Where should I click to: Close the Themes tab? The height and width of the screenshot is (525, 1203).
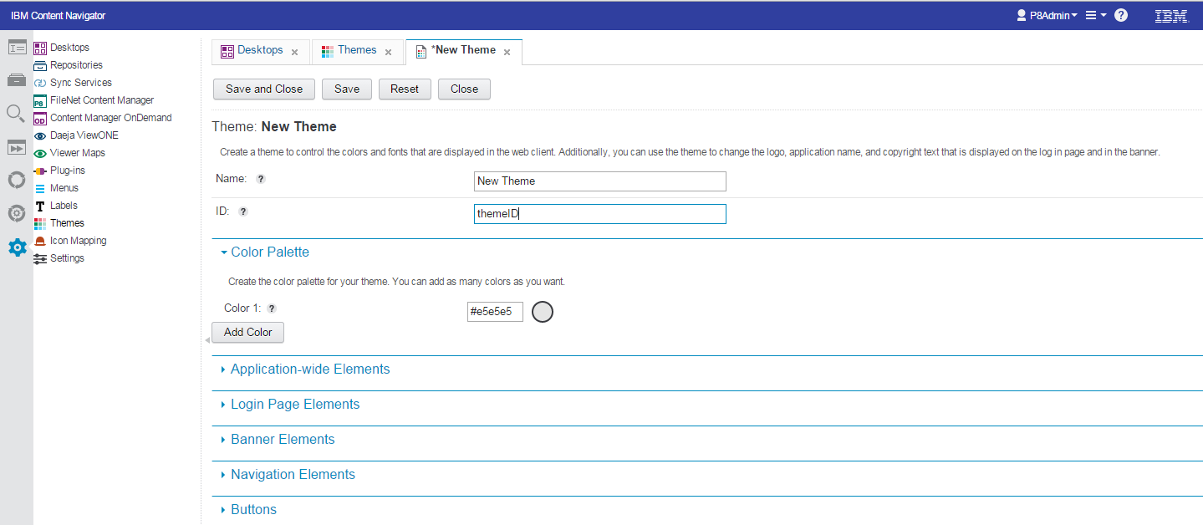click(388, 52)
